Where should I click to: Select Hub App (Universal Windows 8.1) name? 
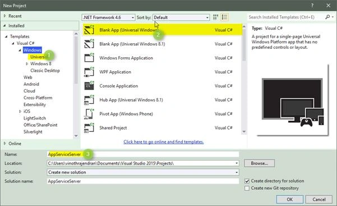click(x=131, y=100)
